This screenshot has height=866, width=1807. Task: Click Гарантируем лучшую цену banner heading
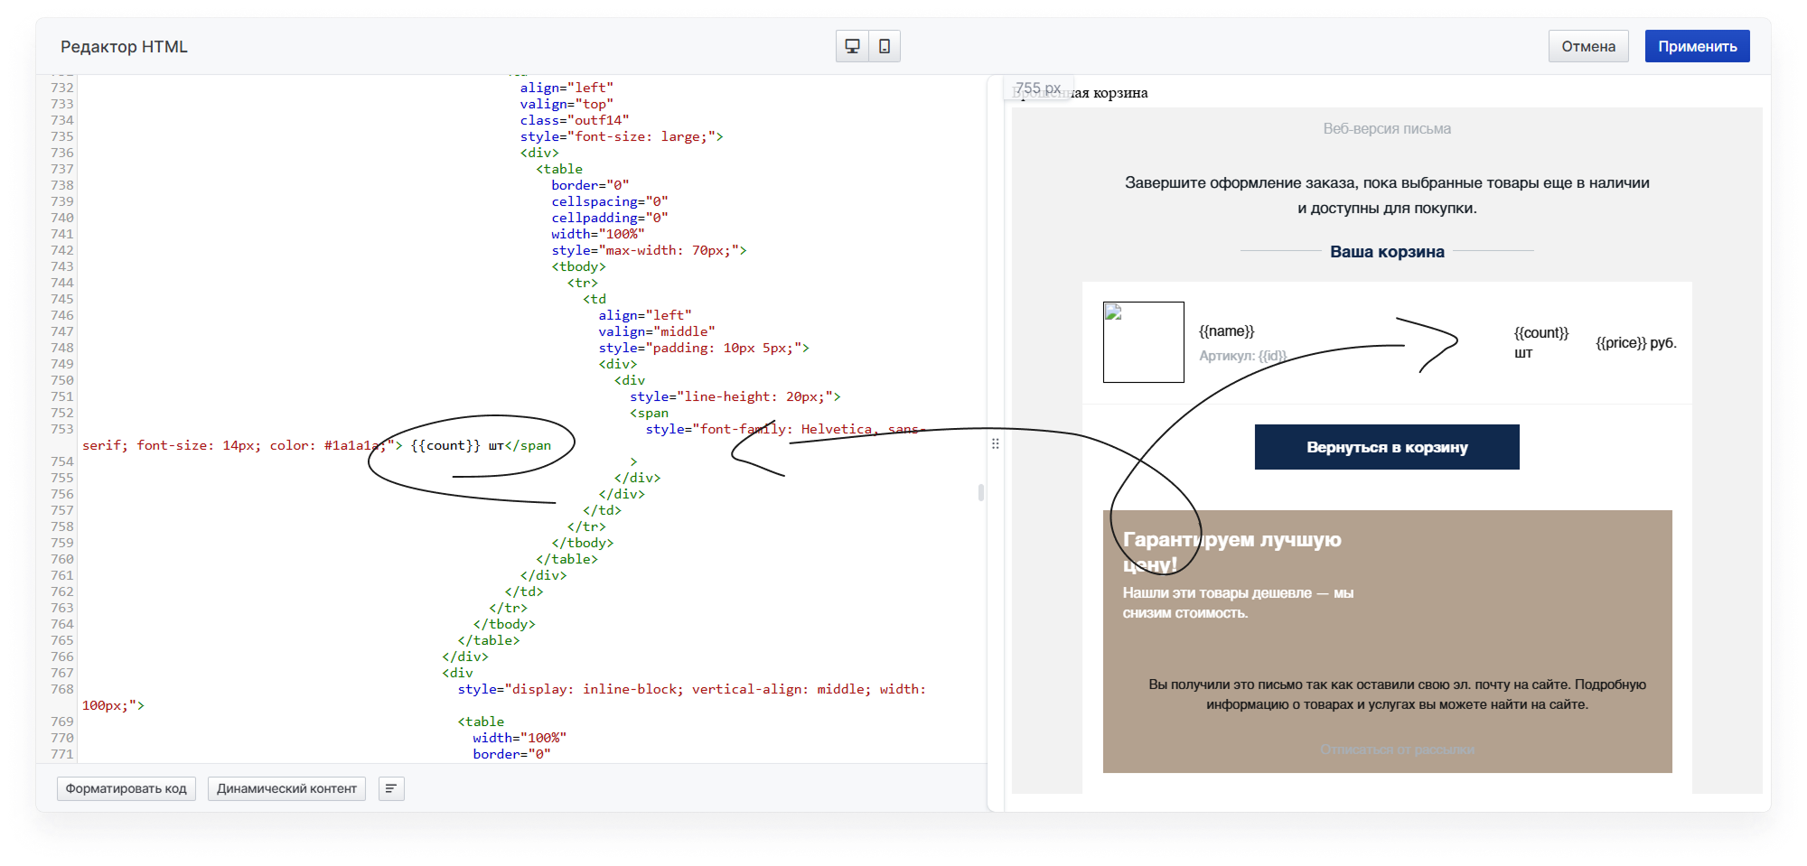pos(1231,552)
